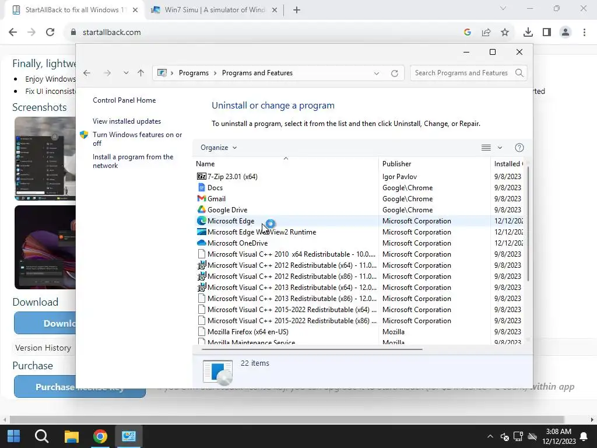Screen dimensions: 597x448
Task: Click the search magnifier in Programs and Features
Action: click(x=519, y=73)
